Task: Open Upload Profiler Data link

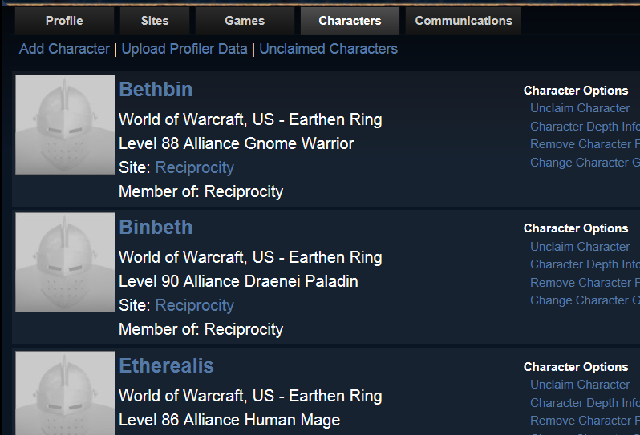Action: 184,49
